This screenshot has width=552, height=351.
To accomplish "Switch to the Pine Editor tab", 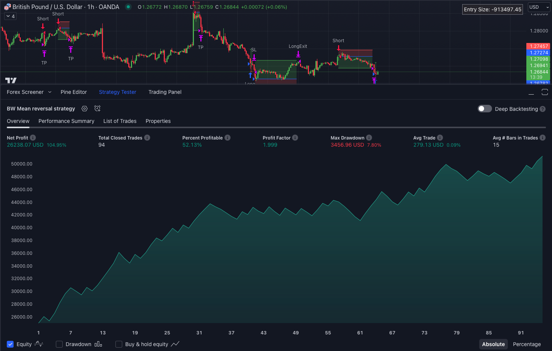I will [74, 92].
